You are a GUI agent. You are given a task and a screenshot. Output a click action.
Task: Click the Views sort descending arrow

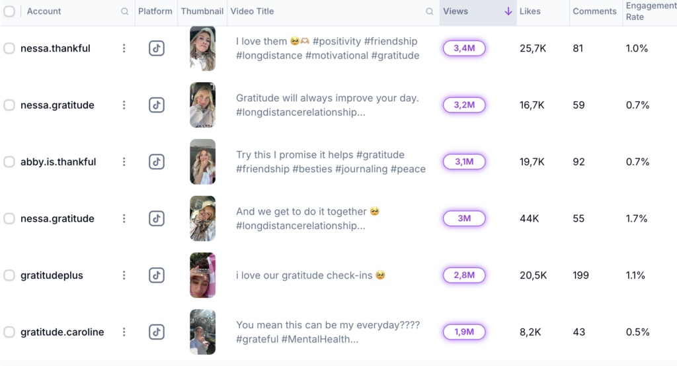click(508, 11)
